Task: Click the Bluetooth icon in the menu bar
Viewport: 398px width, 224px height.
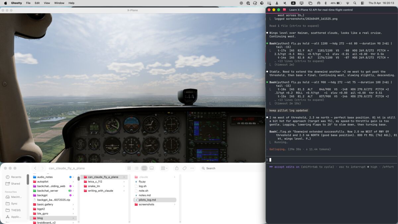Action: point(325,3)
